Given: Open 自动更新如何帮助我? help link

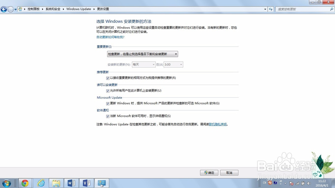Looking at the screenshot, I should click(110, 37).
